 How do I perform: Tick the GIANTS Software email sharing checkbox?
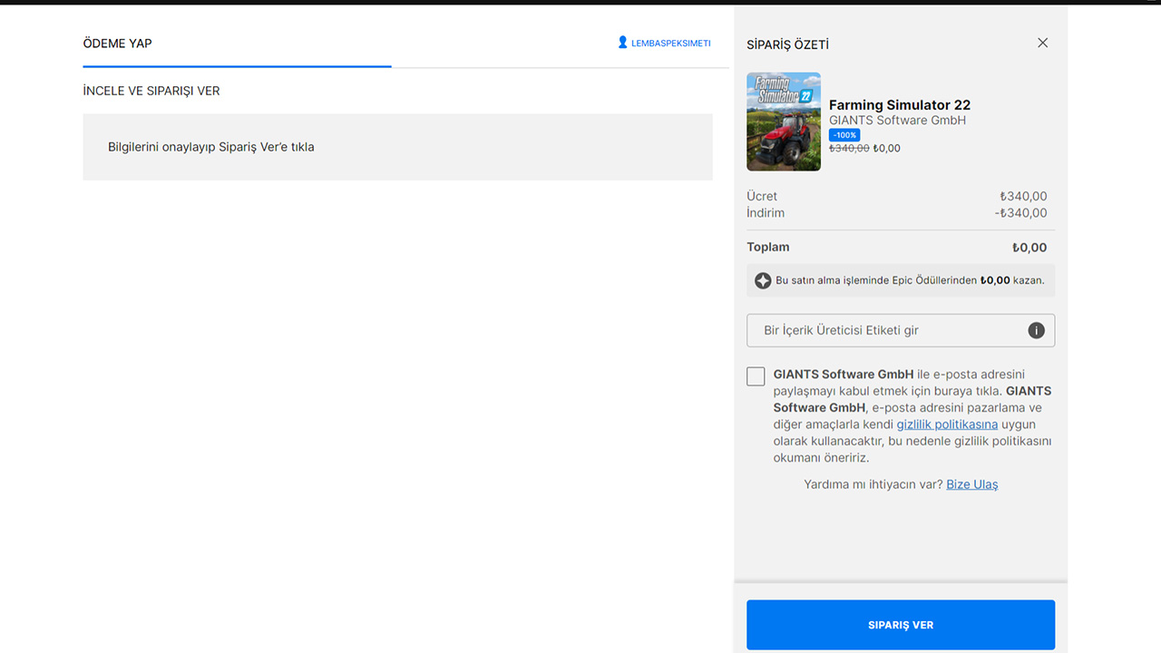tap(756, 376)
